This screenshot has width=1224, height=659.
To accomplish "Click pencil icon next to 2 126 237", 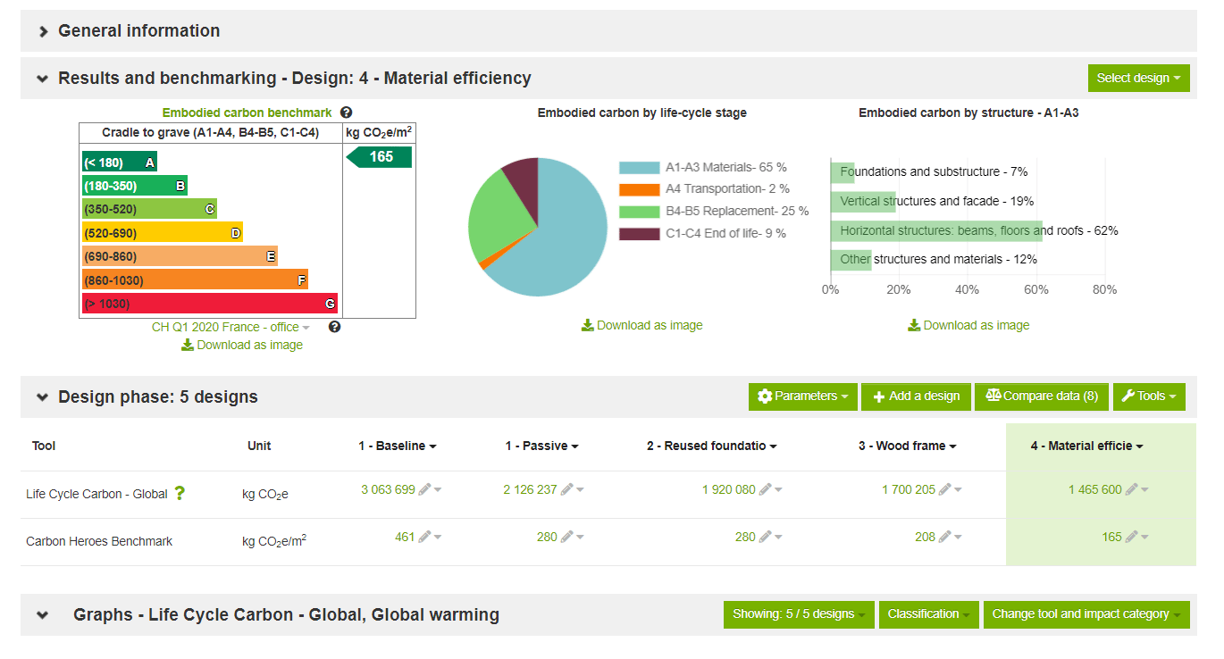I will [566, 489].
